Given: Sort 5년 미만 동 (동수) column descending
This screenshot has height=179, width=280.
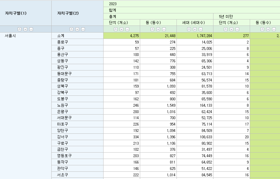Looking at the screenshot, I should pos(268,29).
